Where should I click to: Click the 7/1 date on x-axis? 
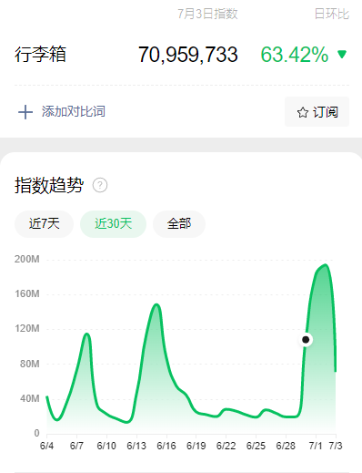[316, 446]
